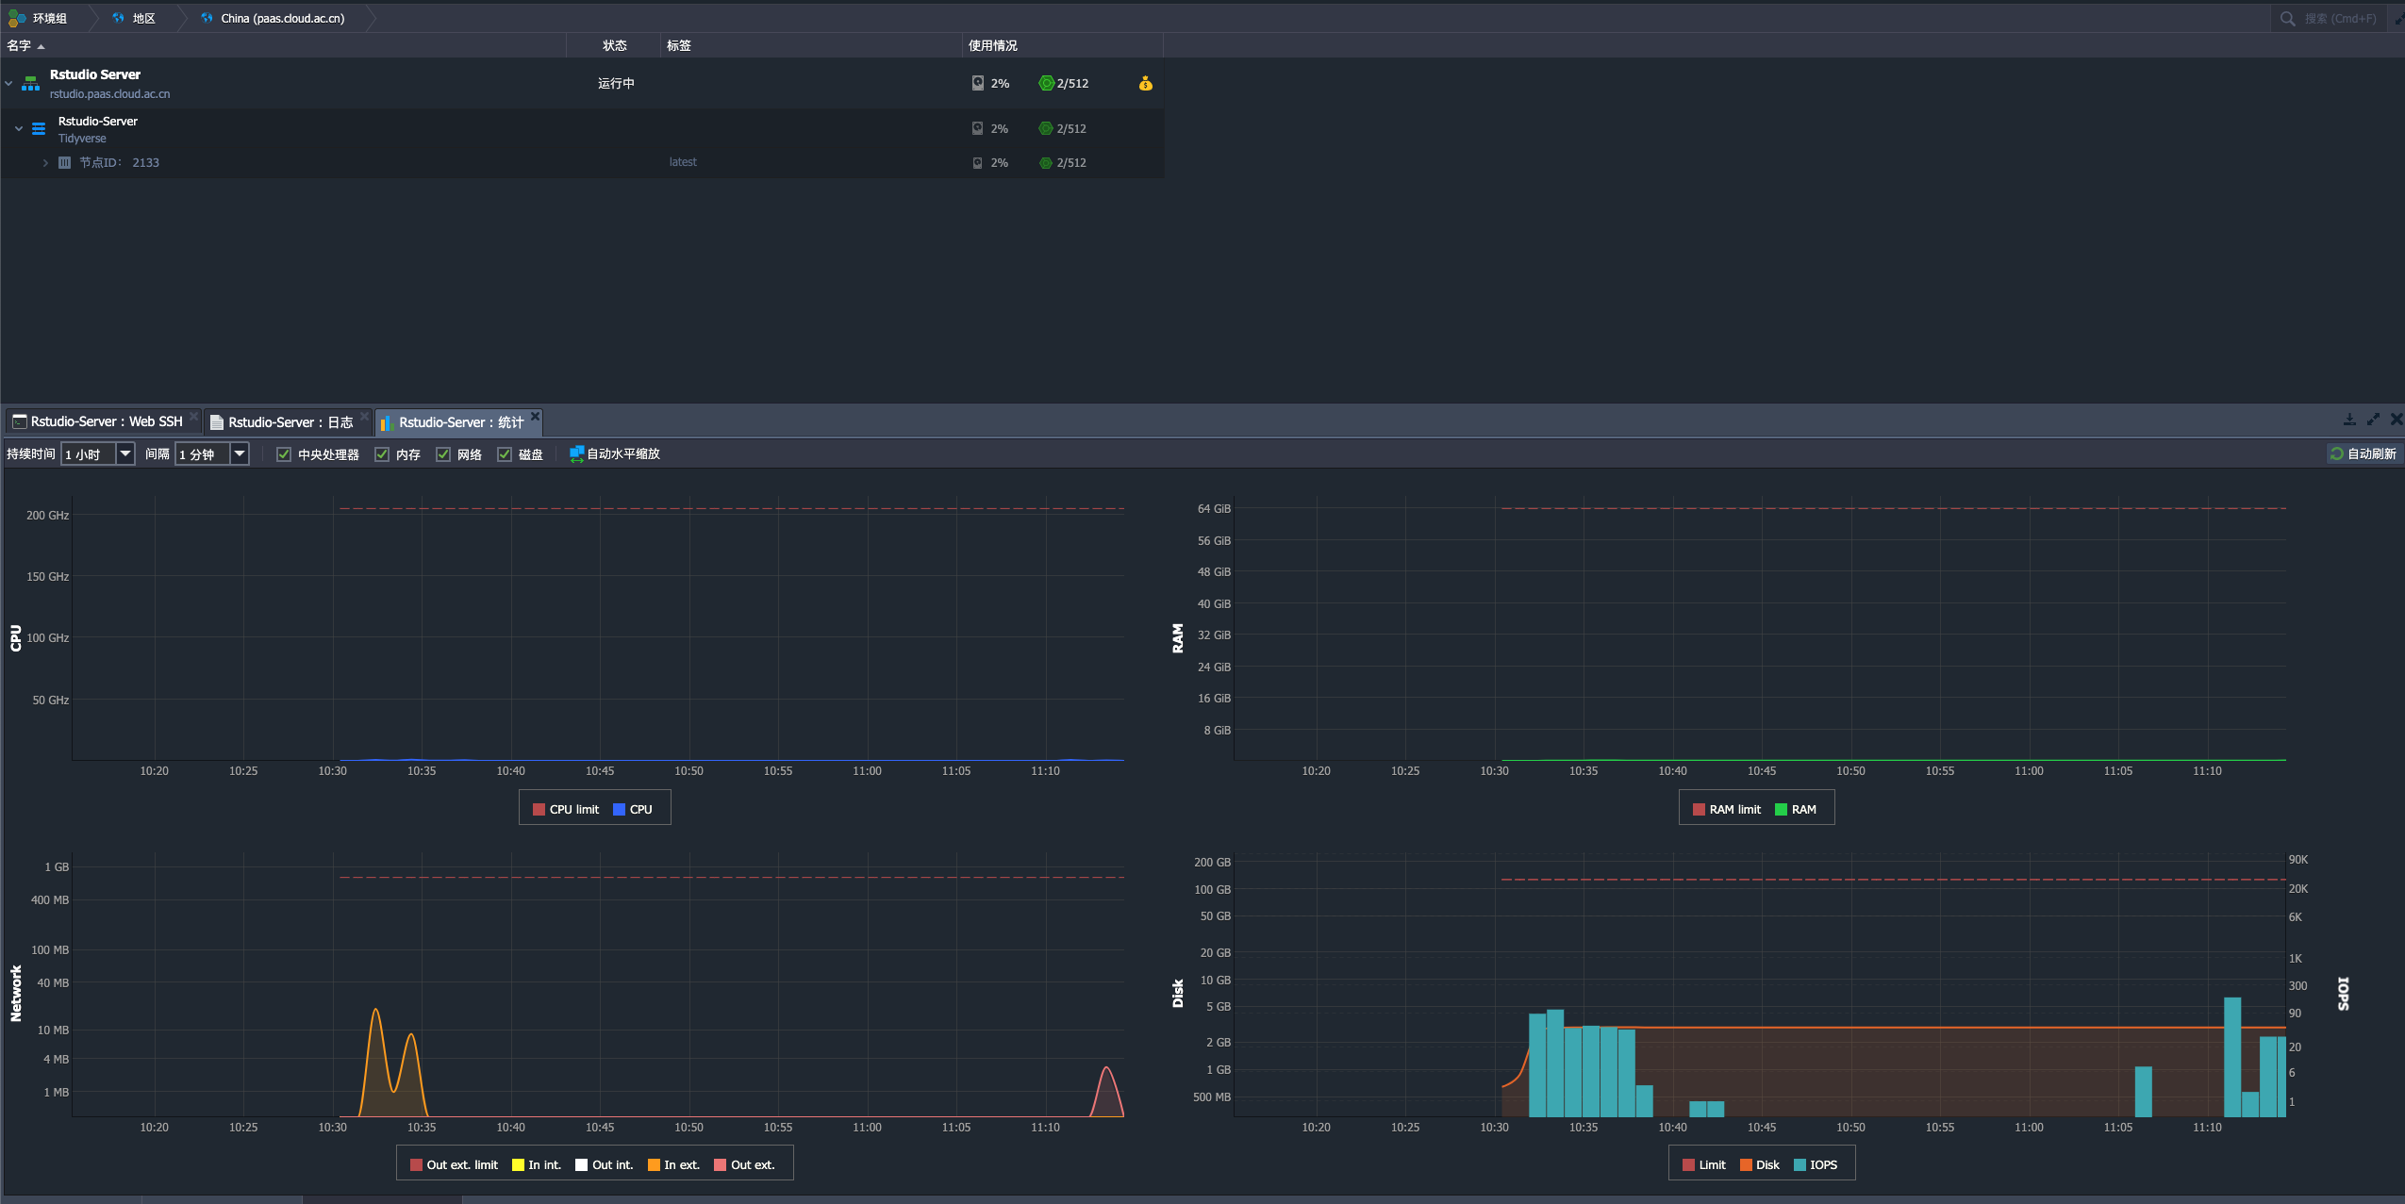Image resolution: width=2405 pixels, height=1204 pixels.
Task: Click the China (paas.cloud.ac.cn) breadcrumb
Action: pos(282,18)
